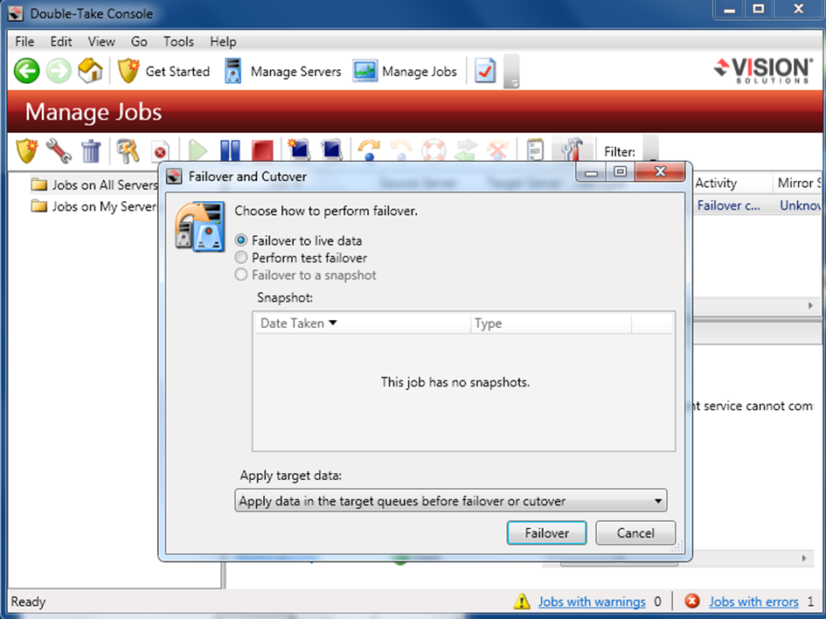Click the Failover button
The width and height of the screenshot is (826, 619).
547,533
